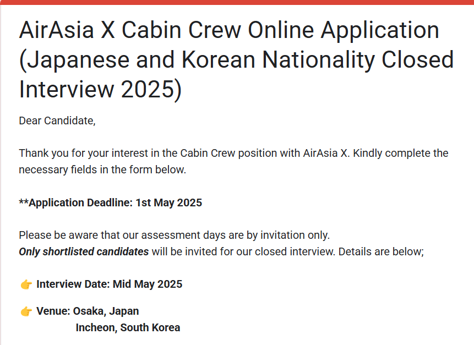Click 'assessment days are by invitation only' sentence

coord(174,235)
